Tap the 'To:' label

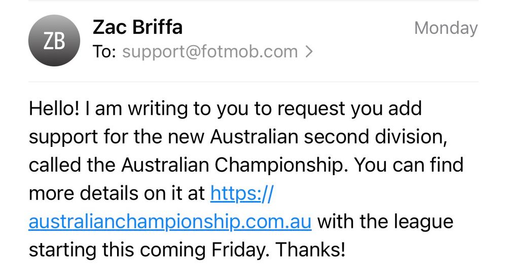(x=104, y=52)
